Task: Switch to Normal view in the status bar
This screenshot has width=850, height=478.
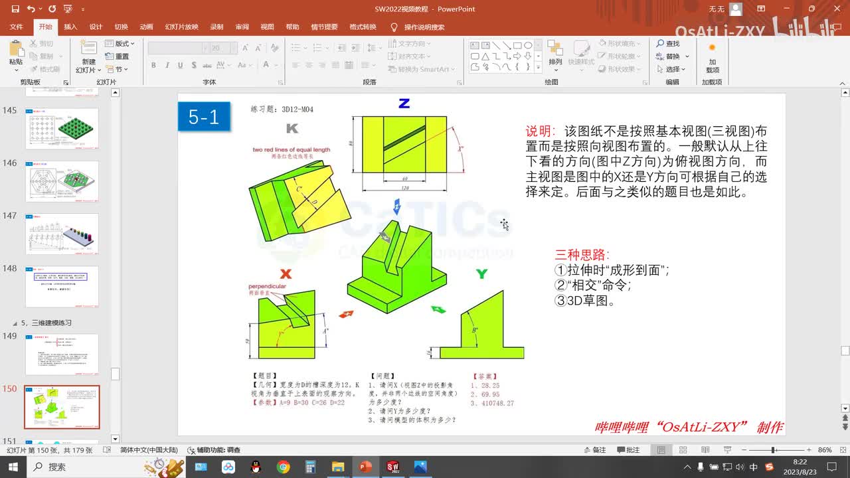Action: pyautogui.click(x=661, y=449)
